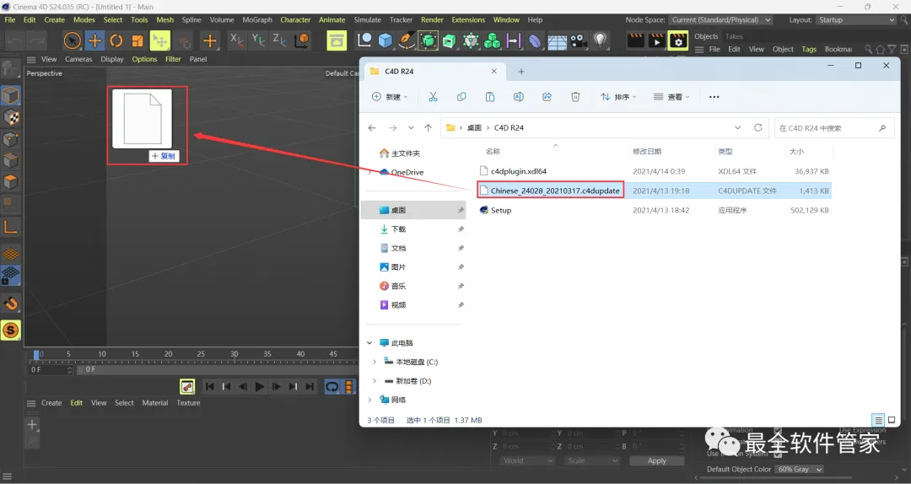The width and height of the screenshot is (911, 484).
Task: Open the Render menu
Action: (x=432, y=19)
